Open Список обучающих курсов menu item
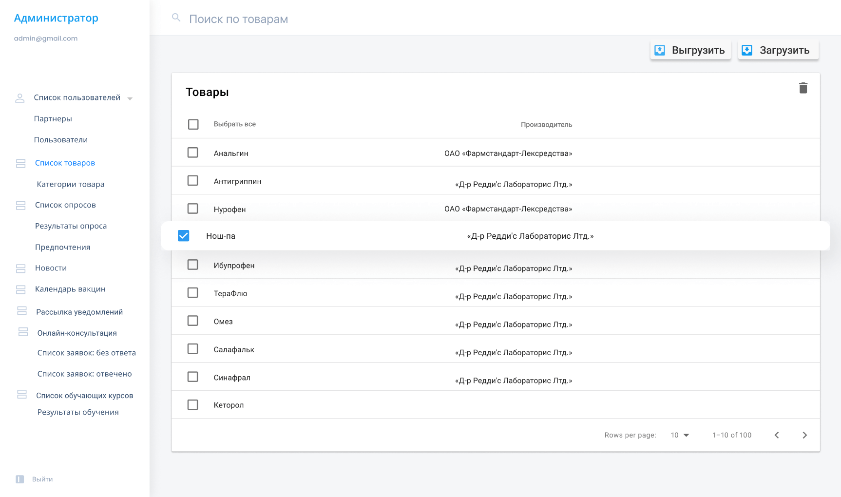The width and height of the screenshot is (841, 497). [85, 396]
